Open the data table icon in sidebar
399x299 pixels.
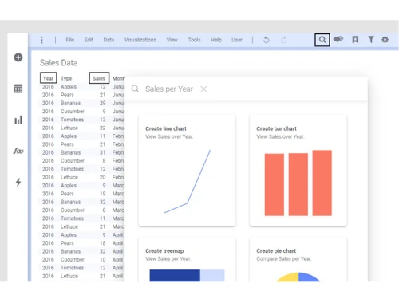click(x=18, y=89)
